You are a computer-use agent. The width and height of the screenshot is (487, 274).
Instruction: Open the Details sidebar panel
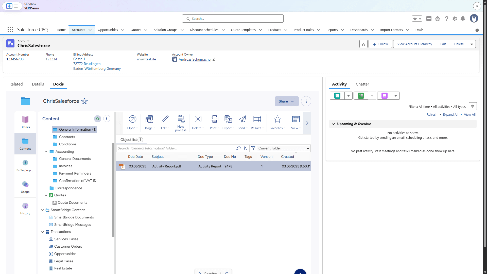point(25,122)
